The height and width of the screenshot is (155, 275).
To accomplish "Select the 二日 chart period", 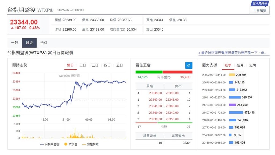I will (83, 65).
